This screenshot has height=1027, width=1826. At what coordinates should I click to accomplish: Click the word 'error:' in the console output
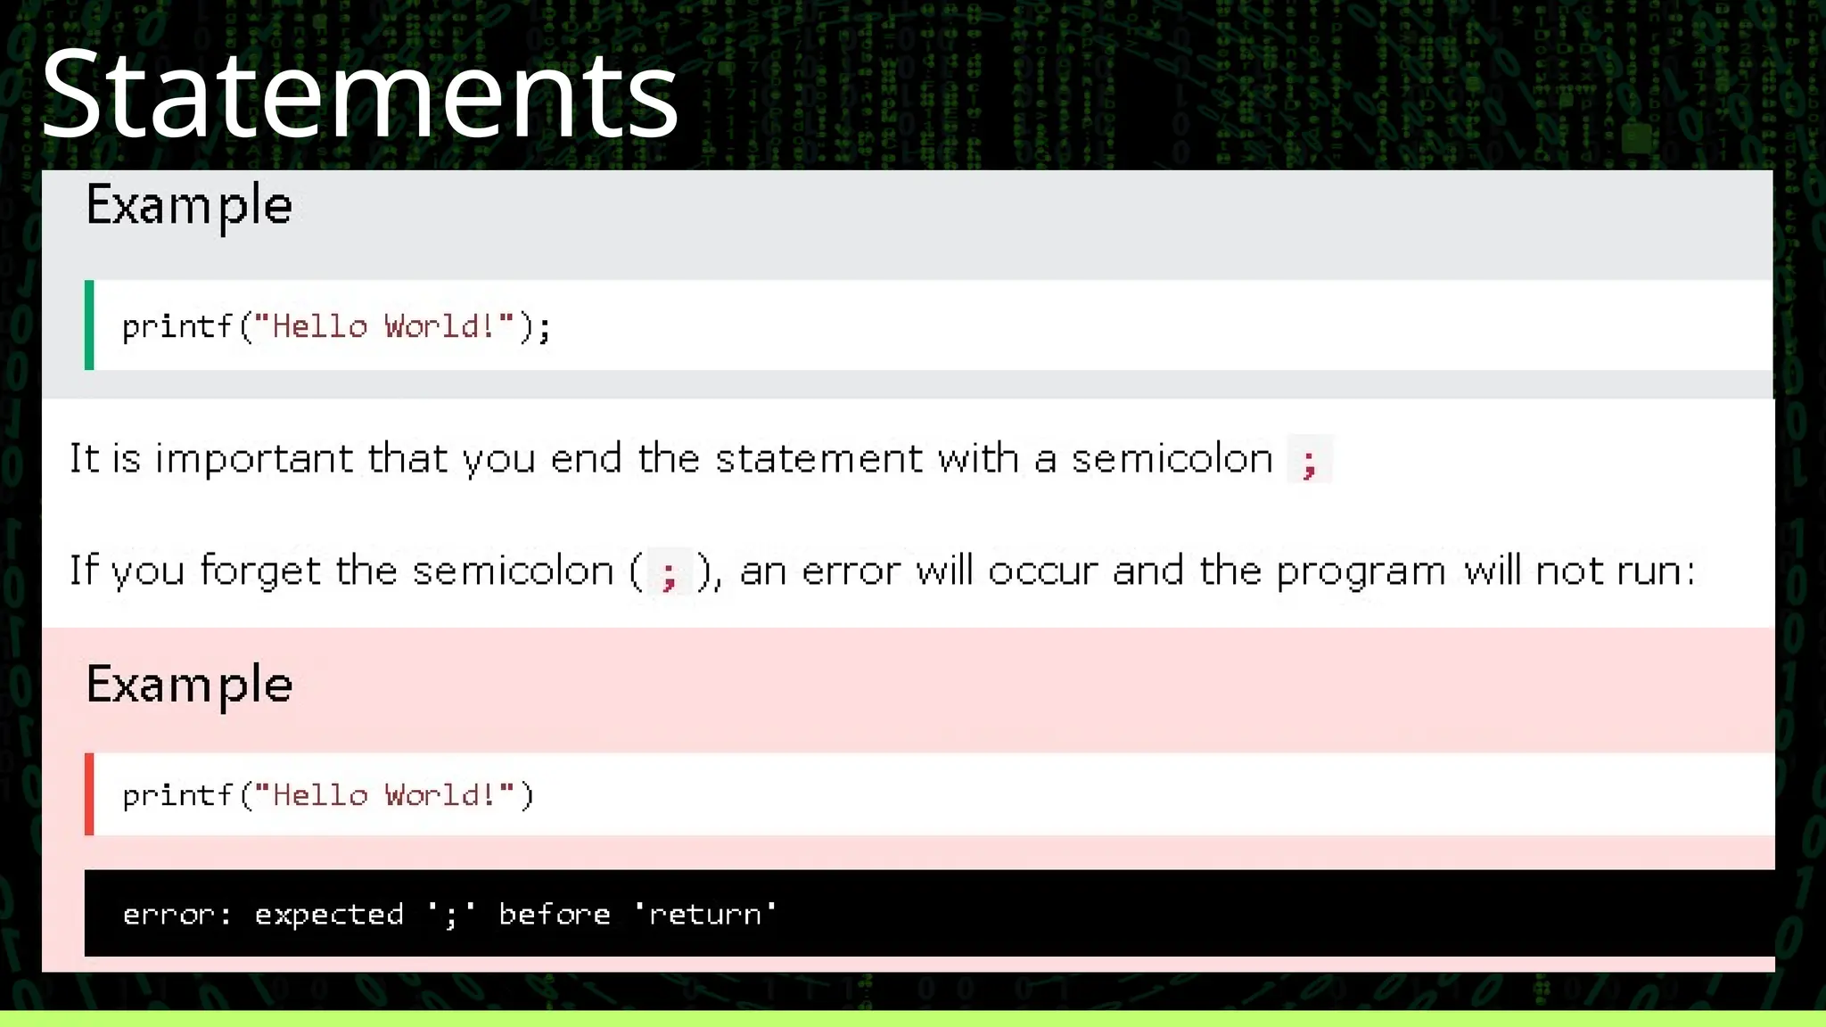click(x=177, y=915)
